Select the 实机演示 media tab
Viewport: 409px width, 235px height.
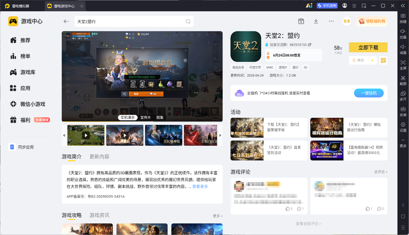point(128,117)
